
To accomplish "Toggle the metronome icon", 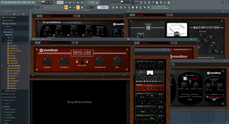I will [x=66, y=2].
